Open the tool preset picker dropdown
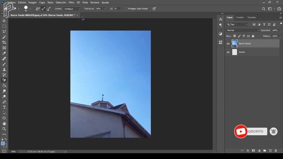The width and height of the screenshot is (283, 159). [19, 9]
